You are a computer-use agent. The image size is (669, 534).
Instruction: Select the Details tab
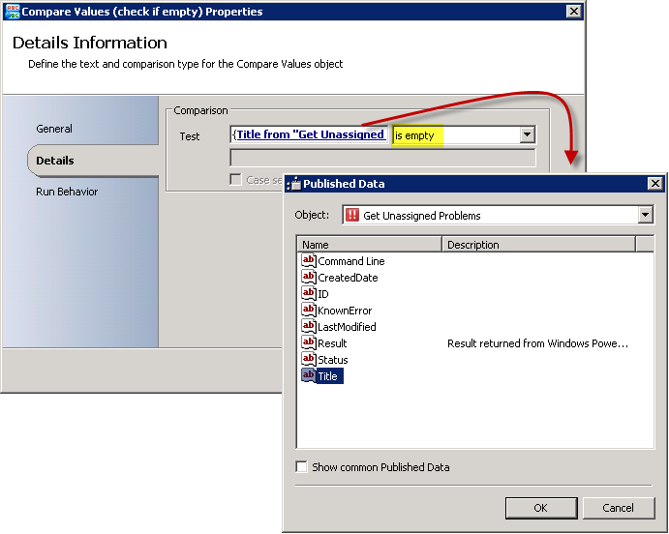[x=55, y=161]
